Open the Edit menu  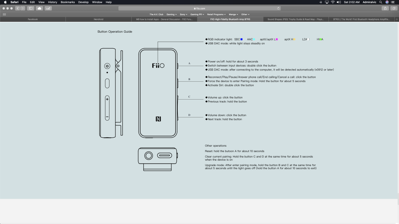[x=32, y=2]
